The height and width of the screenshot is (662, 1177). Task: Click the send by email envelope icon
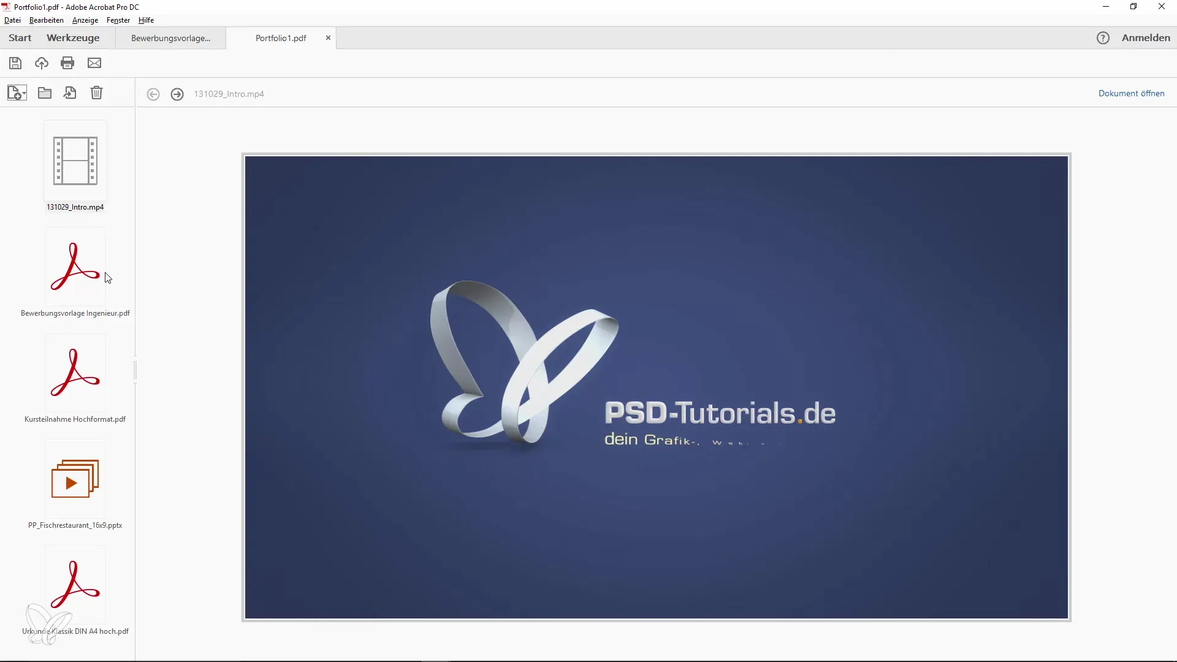point(94,63)
